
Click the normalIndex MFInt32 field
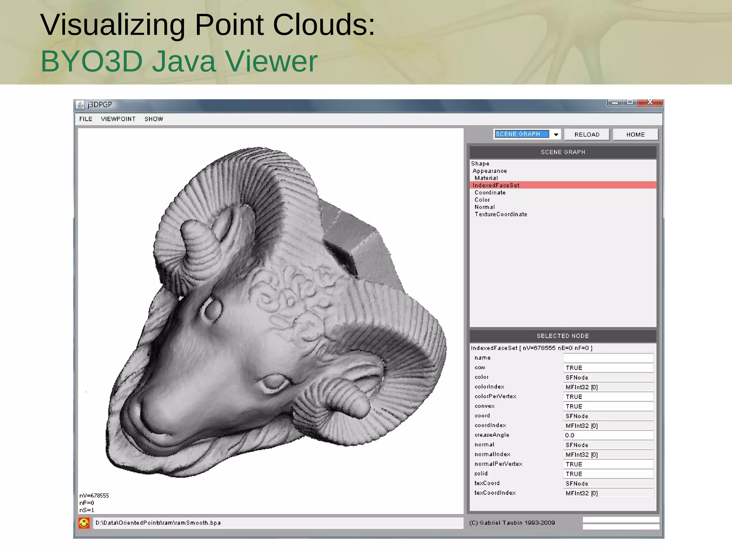pos(608,455)
